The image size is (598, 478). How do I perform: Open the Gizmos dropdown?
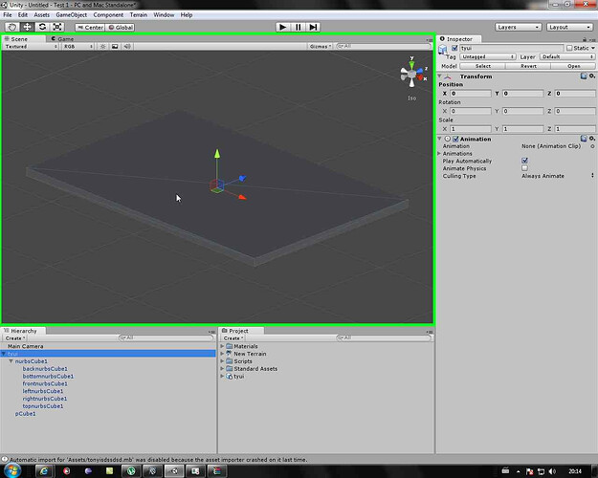(320, 46)
